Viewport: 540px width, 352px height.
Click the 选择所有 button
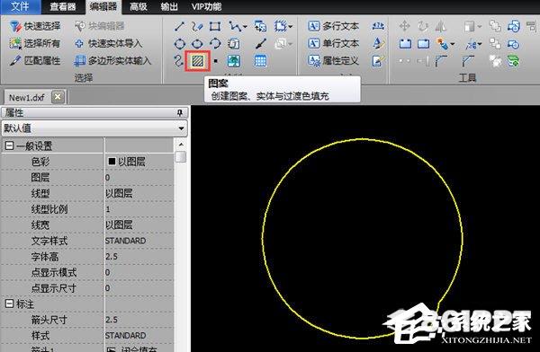coord(35,43)
